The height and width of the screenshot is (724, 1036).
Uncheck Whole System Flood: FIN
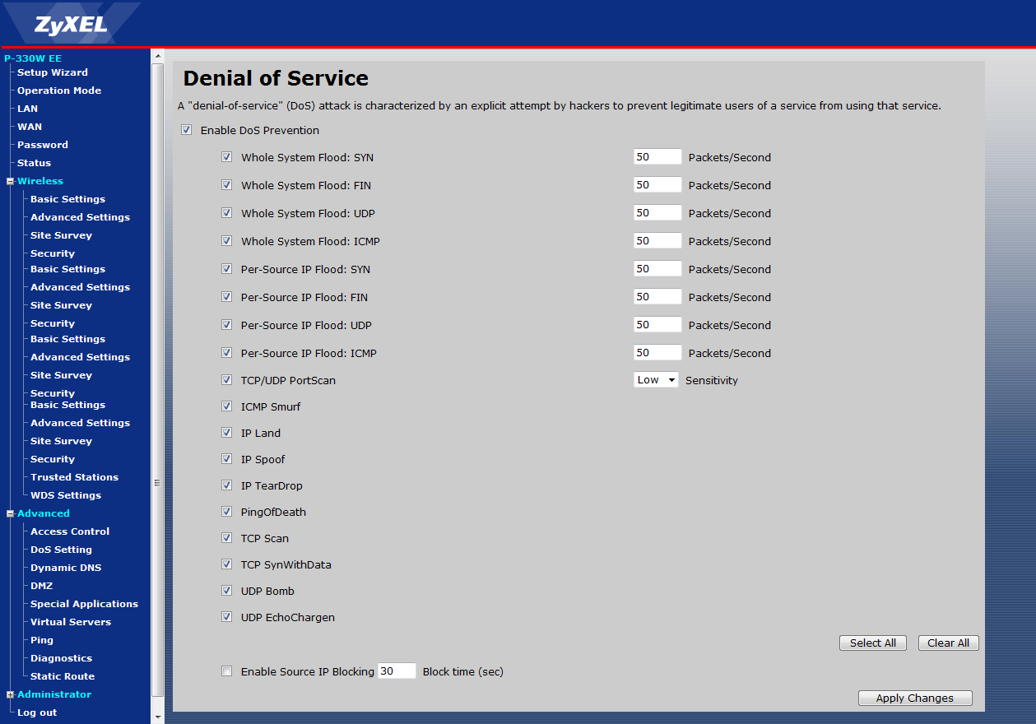tap(227, 185)
